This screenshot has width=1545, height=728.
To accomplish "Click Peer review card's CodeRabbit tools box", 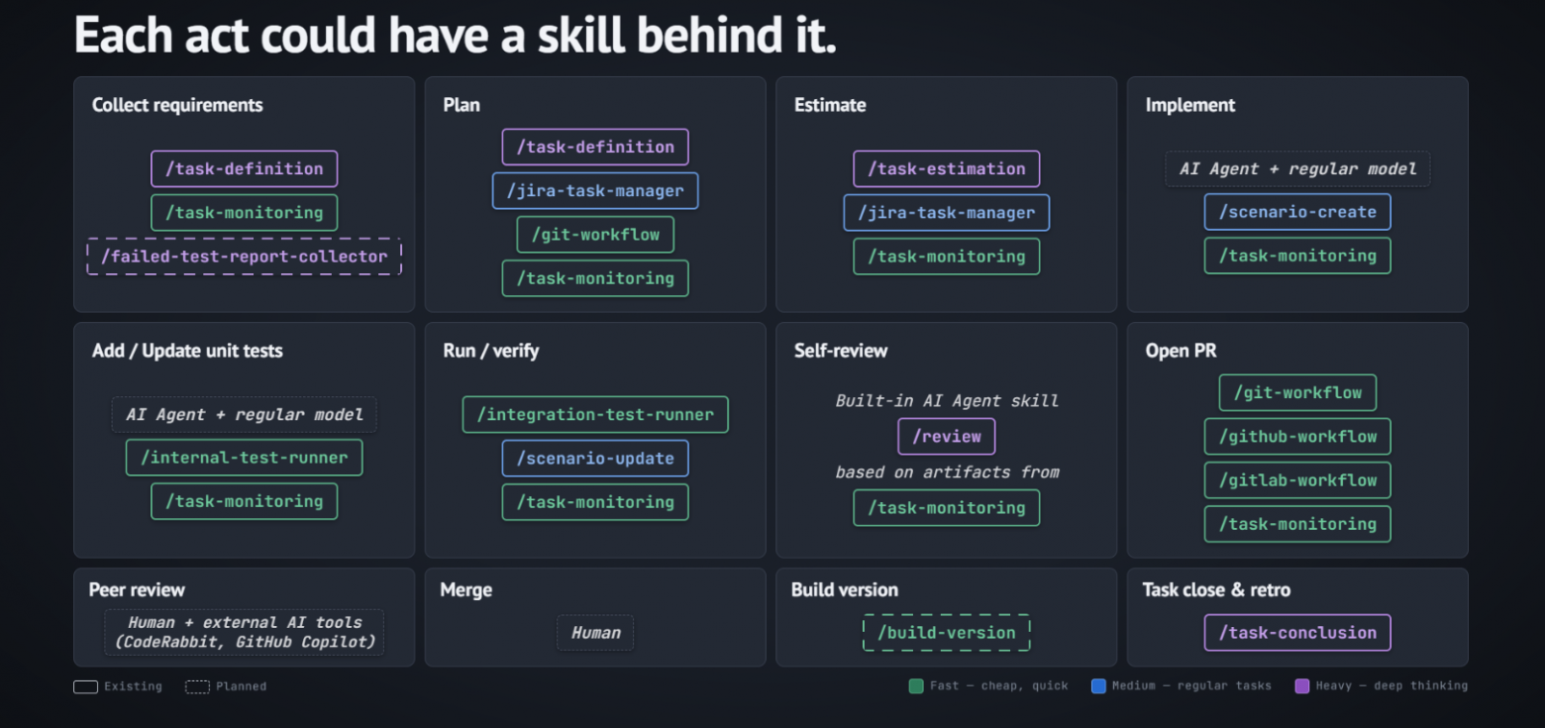I will pyautogui.click(x=244, y=632).
